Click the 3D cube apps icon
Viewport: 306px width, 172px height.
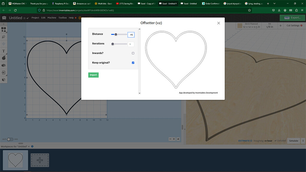pyautogui.click(x=4, y=80)
